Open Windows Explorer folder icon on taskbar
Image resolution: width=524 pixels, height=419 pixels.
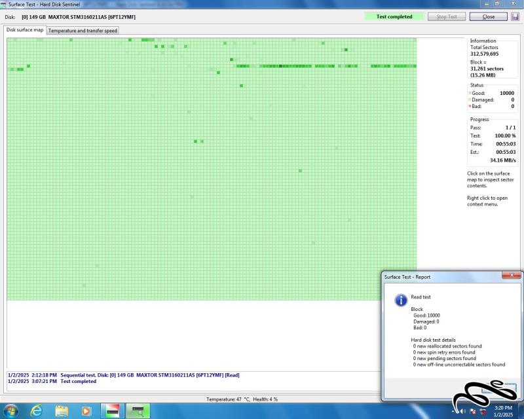point(62,411)
